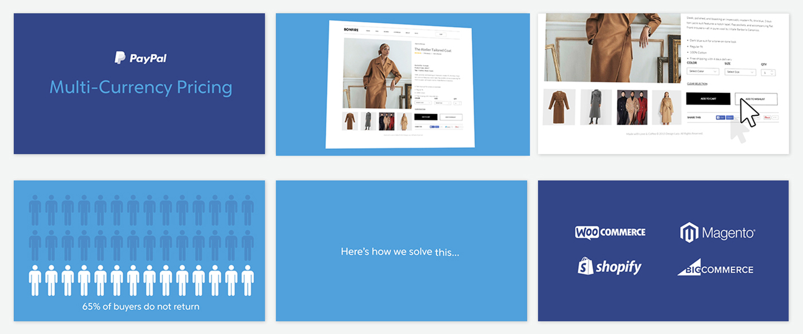Click the Magento logo
The image size is (803, 334).
coord(718,233)
